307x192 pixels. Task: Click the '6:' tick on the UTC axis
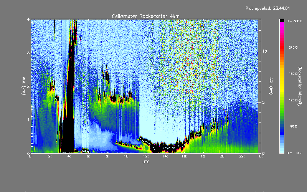pyautogui.click(x=88, y=156)
